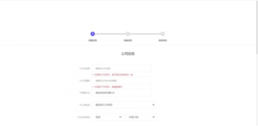Click the red 请谨慎填写 warning text
Viewport: 258px width, 126px height.
117,87
